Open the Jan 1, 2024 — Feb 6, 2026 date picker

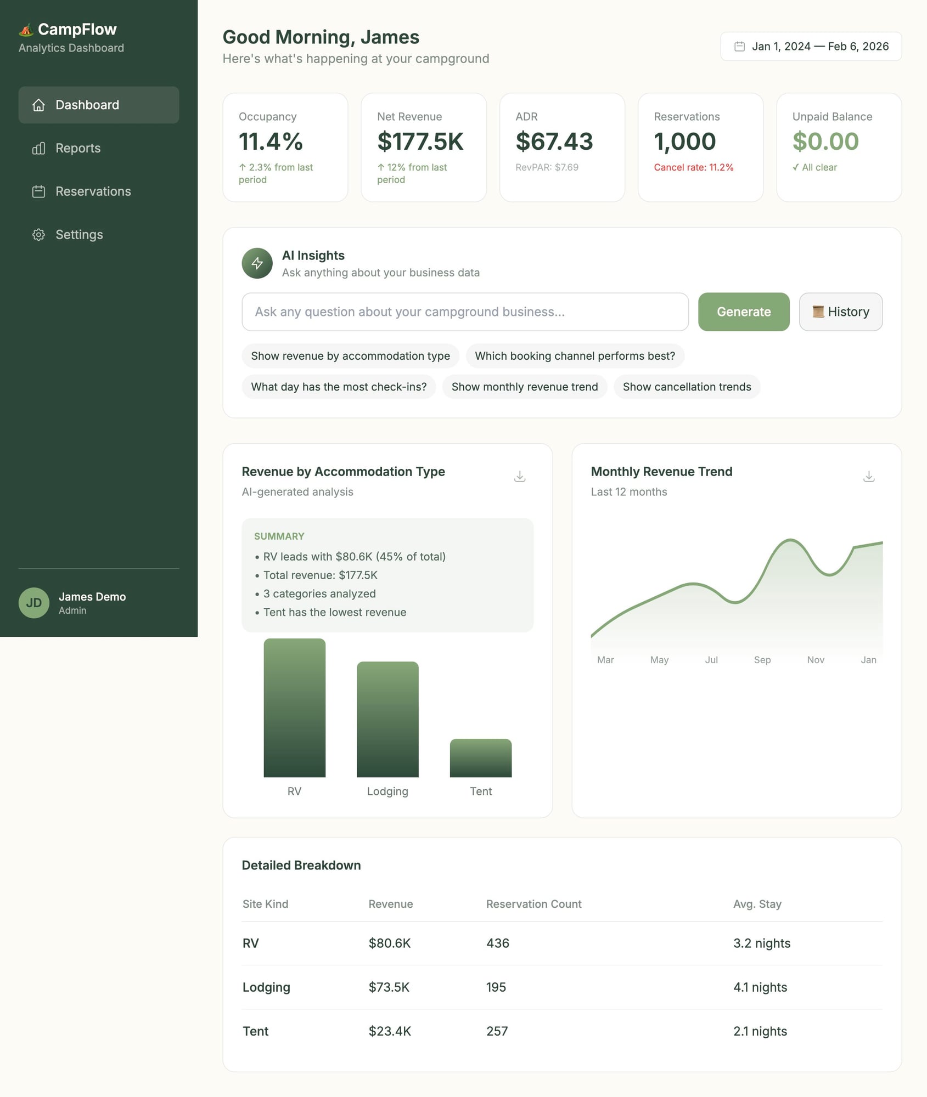click(x=811, y=47)
